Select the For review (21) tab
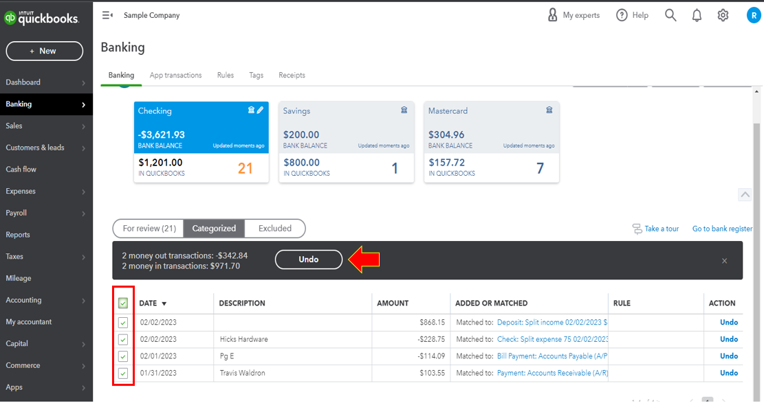This screenshot has width=764, height=403. (149, 228)
